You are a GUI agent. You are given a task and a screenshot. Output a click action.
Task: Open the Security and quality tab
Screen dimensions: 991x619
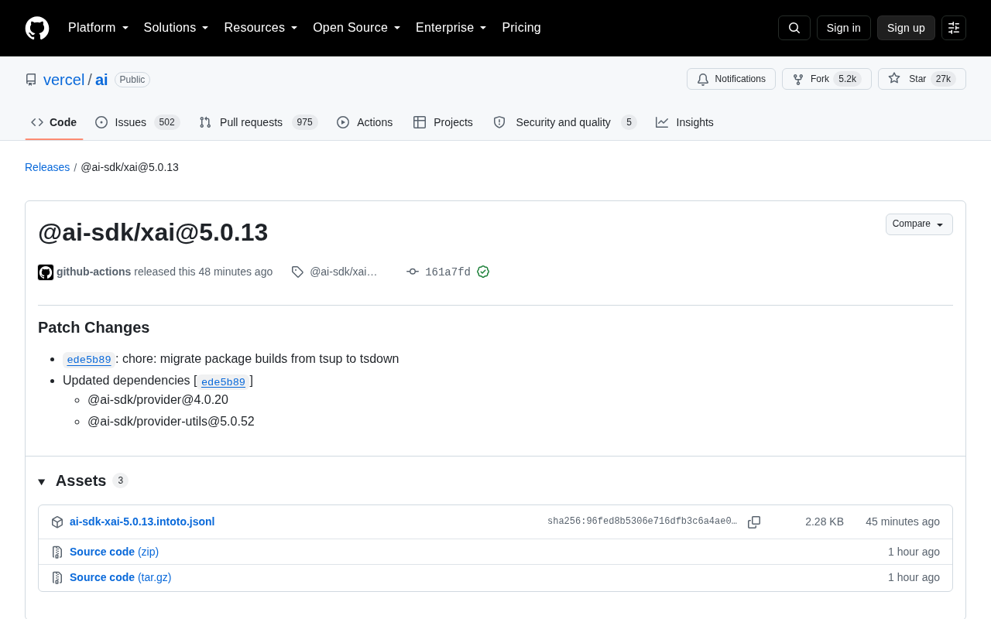[x=564, y=122]
